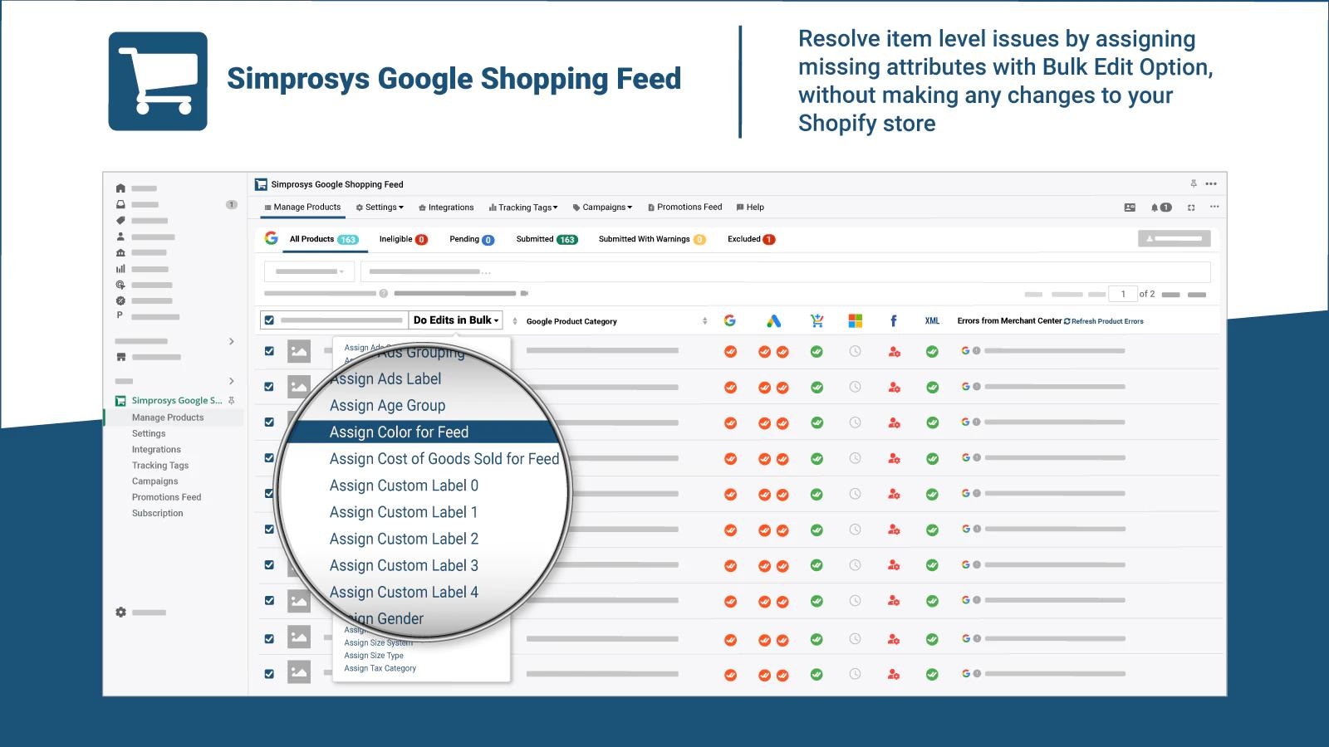
Task: Open the settings gear at sidebar bottom
Action: (x=120, y=613)
